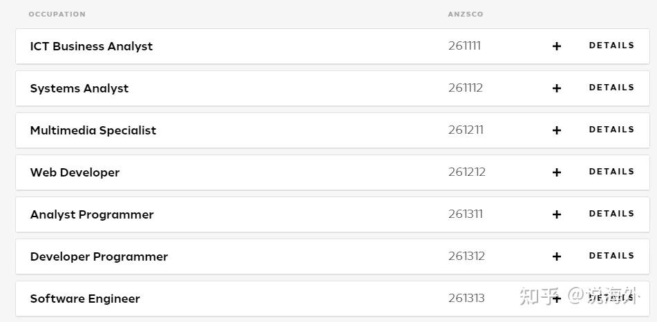The width and height of the screenshot is (657, 322).
Task: Click the Web Developer plus icon
Action: [557, 172]
